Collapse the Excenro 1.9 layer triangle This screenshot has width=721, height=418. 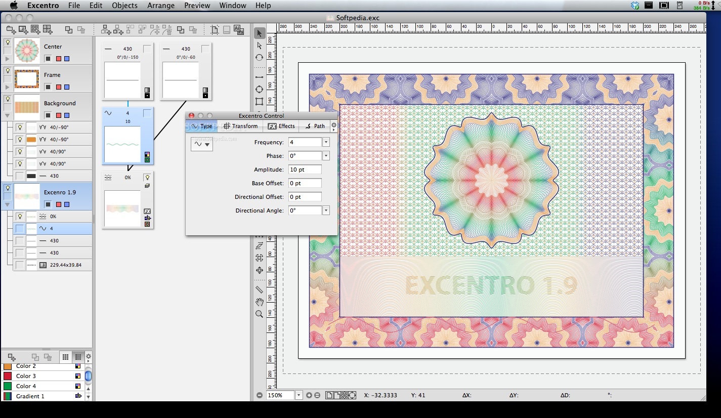[7, 204]
